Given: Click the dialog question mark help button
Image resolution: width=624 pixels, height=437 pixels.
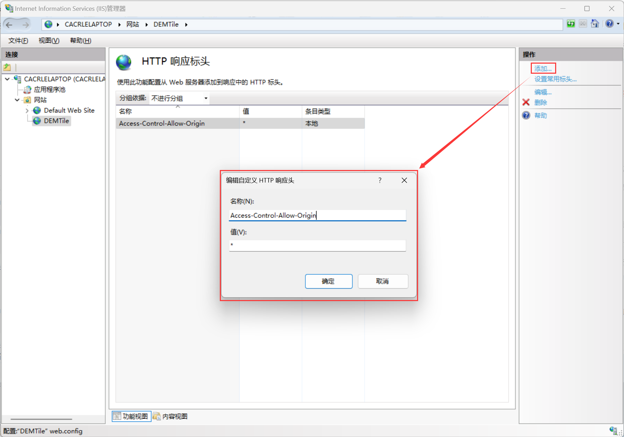Looking at the screenshot, I should [x=380, y=180].
